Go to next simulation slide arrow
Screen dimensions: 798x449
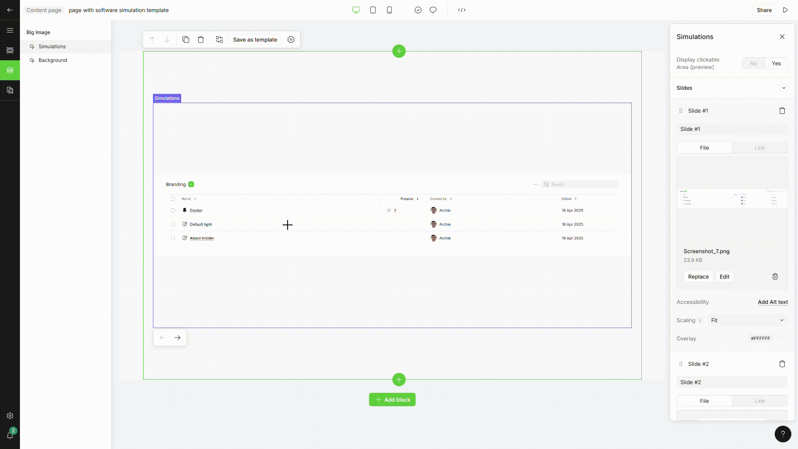coord(177,338)
